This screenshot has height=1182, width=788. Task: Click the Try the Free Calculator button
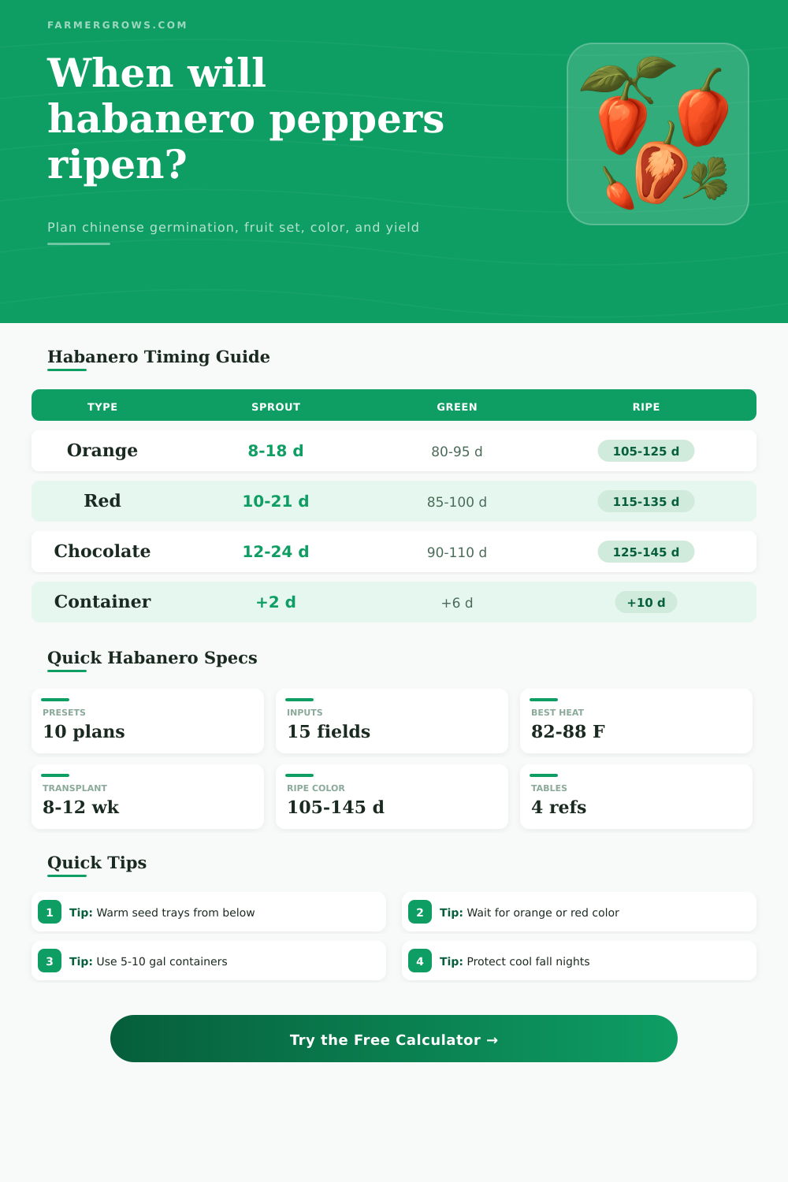(x=394, y=1039)
